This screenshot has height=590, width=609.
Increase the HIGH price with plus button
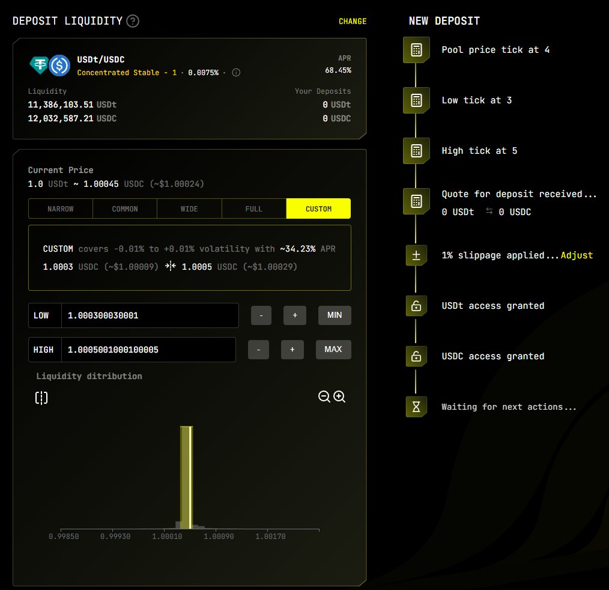292,350
